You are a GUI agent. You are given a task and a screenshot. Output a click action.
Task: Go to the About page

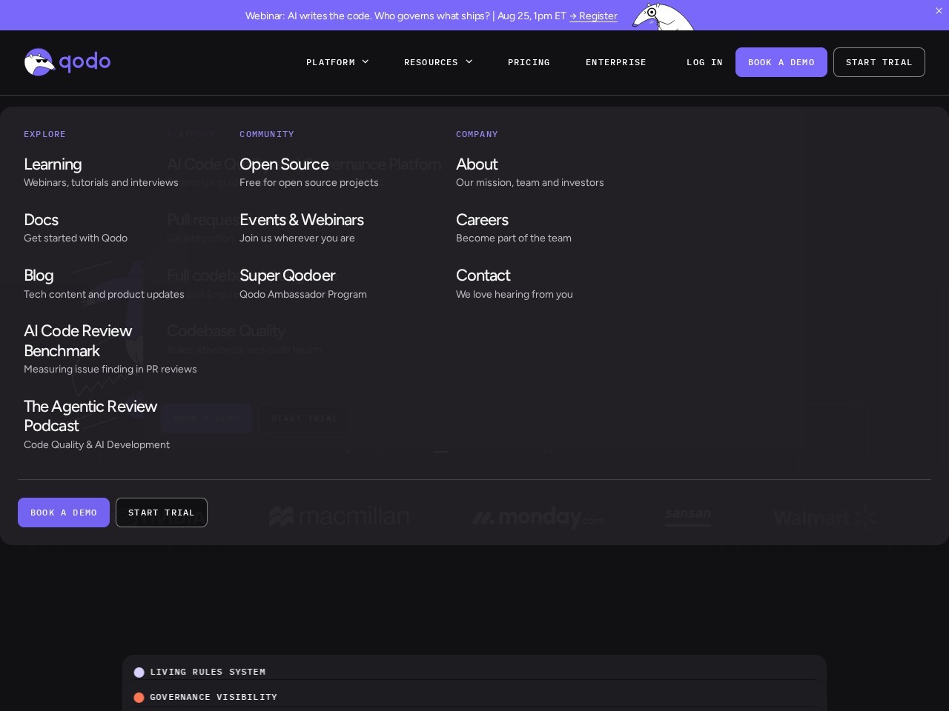pos(477,164)
